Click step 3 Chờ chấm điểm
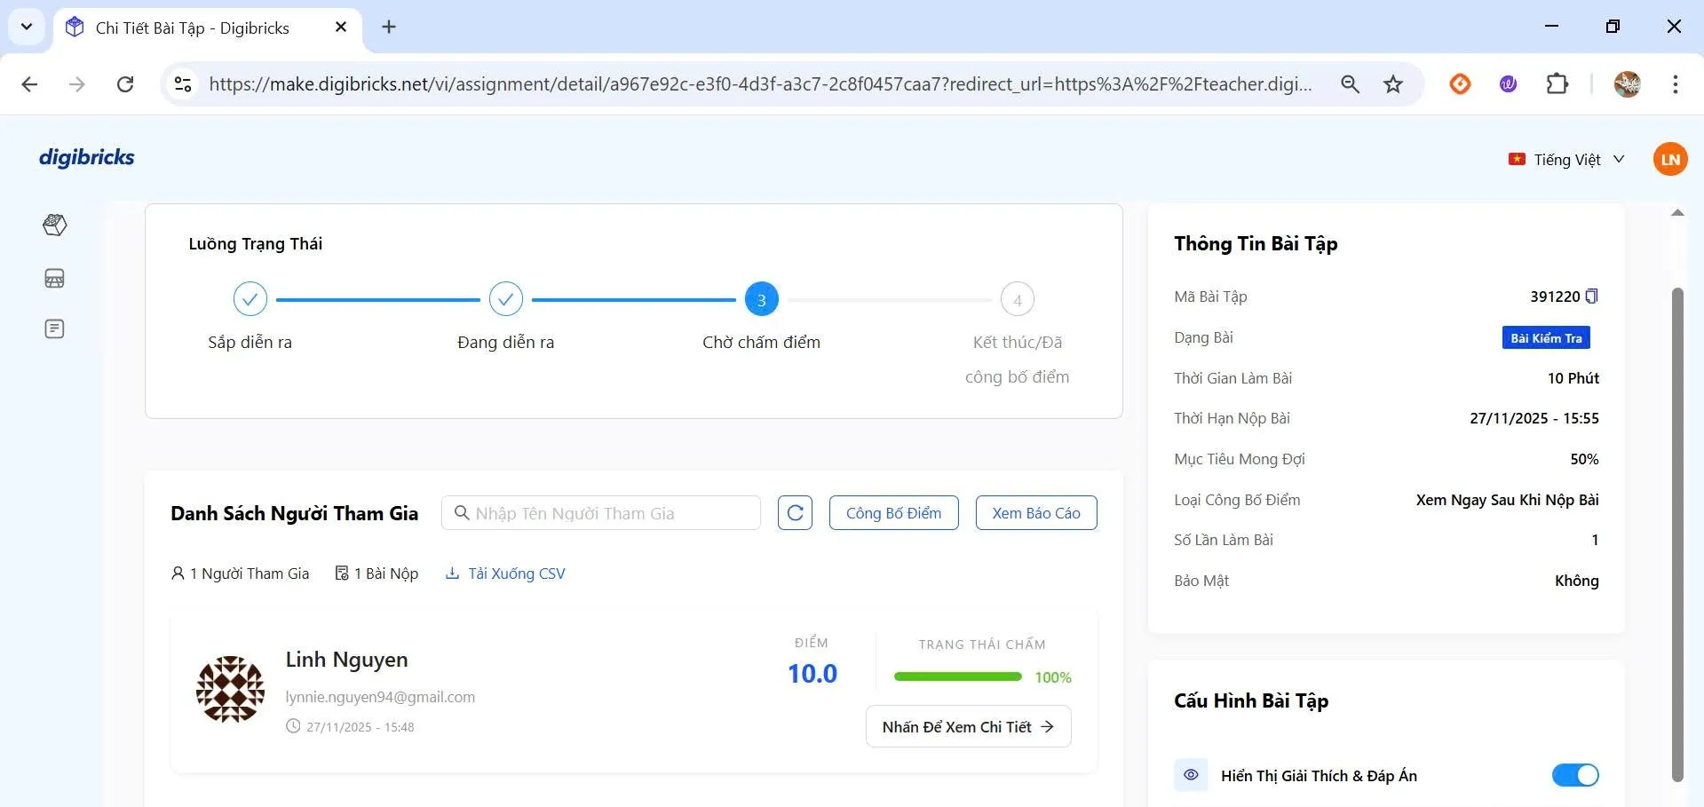 [761, 300]
